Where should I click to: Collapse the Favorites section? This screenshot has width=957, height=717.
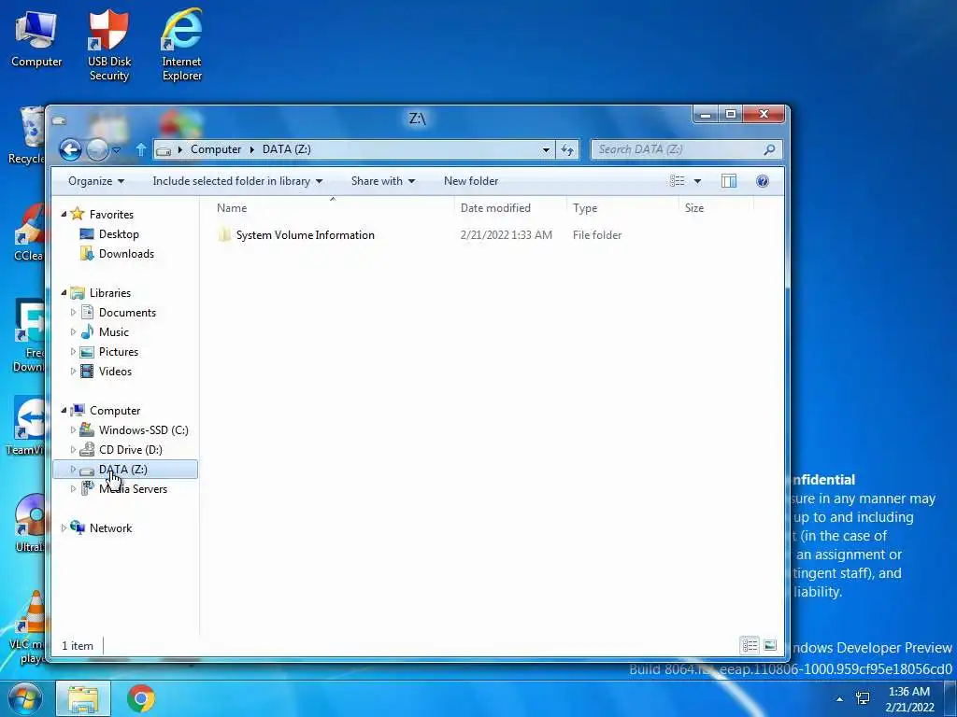(64, 214)
